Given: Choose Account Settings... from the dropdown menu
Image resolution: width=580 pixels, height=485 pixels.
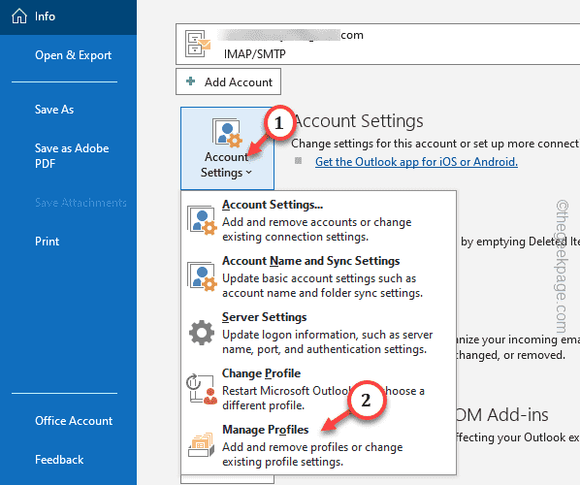Looking at the screenshot, I should click(x=318, y=220).
